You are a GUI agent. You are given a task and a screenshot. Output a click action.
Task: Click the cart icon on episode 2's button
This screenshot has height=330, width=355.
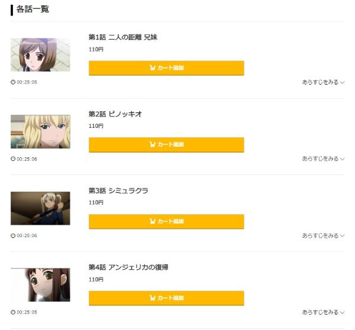(153, 144)
